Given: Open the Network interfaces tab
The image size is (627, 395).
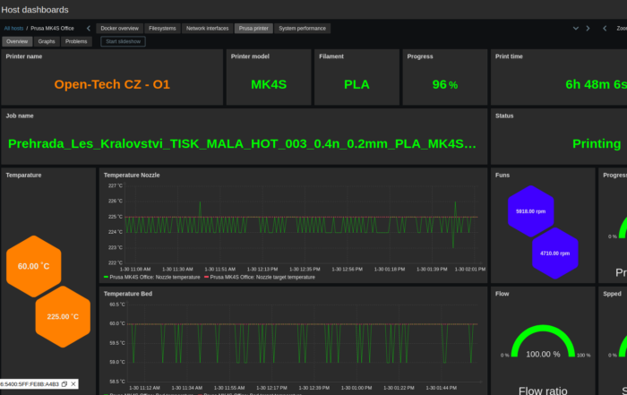Looking at the screenshot, I should pos(207,29).
